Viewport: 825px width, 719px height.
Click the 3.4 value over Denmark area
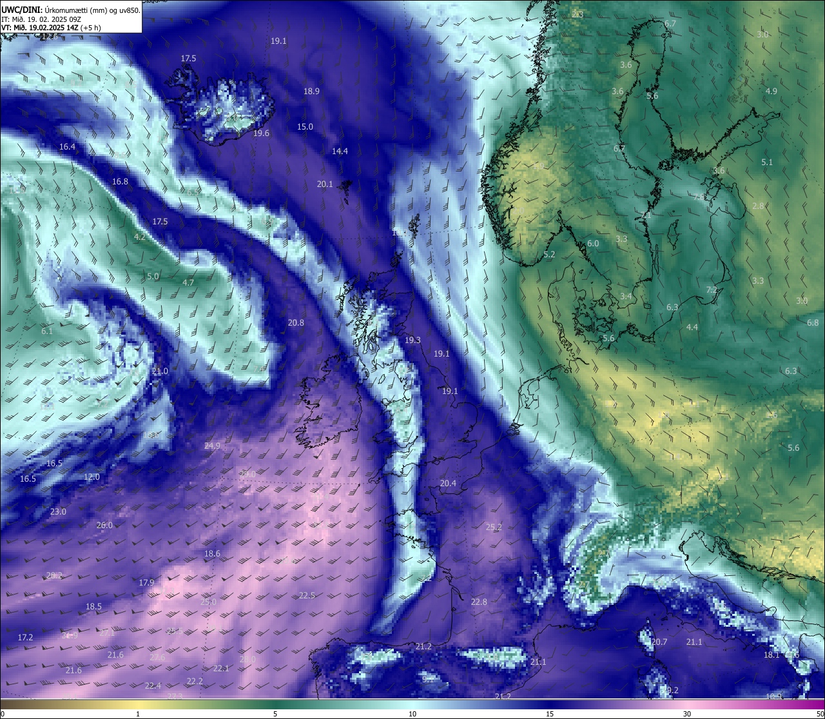pos(626,297)
